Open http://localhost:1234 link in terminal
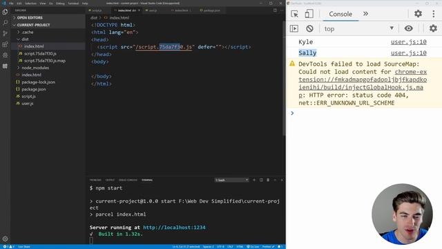This screenshot has height=249, width=442. tap(174, 228)
